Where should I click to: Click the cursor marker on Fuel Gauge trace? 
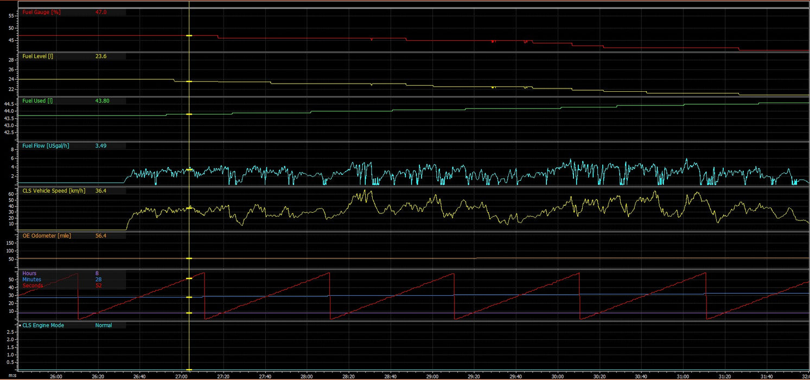[x=189, y=36]
